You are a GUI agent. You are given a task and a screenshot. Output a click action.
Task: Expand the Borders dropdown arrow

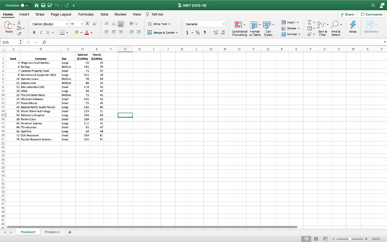pyautogui.click(x=67, y=33)
